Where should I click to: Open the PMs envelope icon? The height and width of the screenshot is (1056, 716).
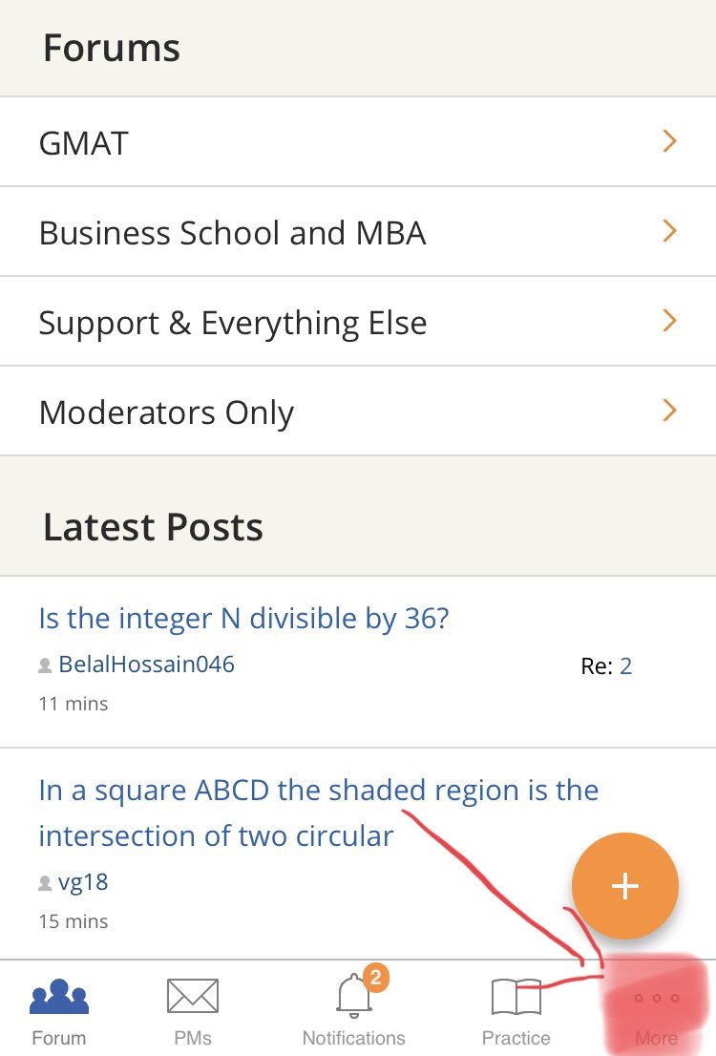(193, 997)
